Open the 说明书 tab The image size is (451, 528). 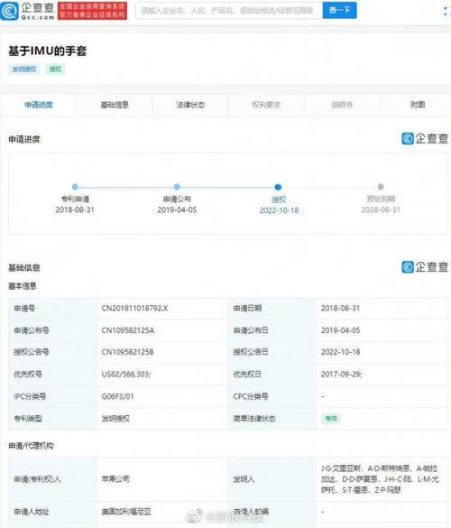coord(342,105)
